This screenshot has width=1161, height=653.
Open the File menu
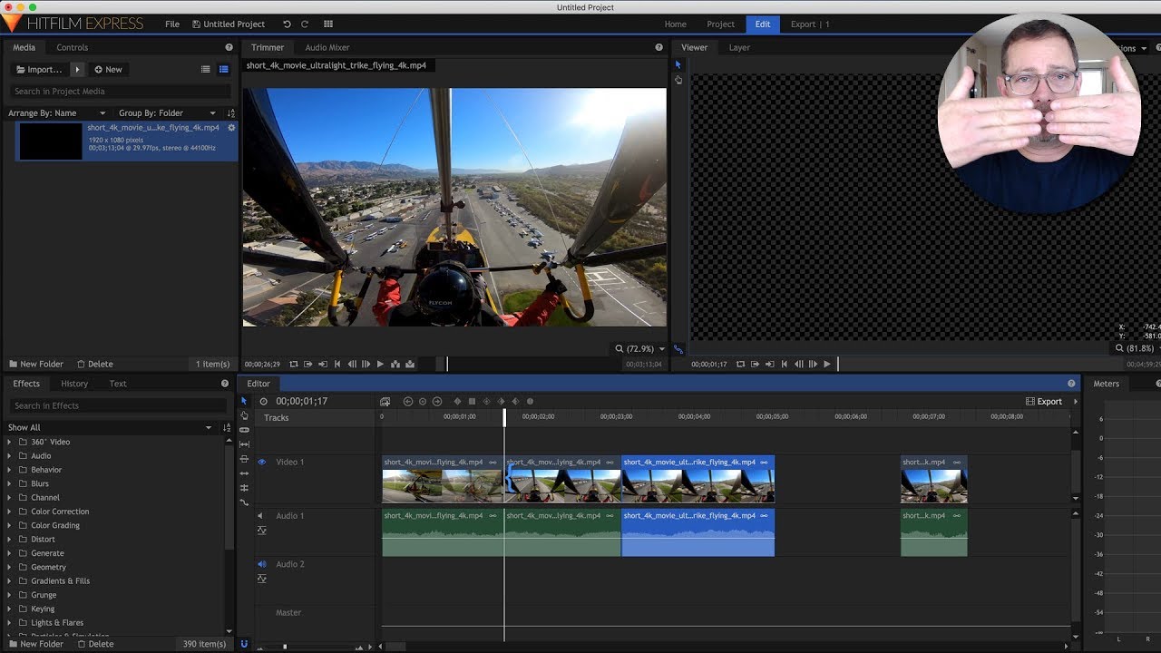tap(172, 24)
